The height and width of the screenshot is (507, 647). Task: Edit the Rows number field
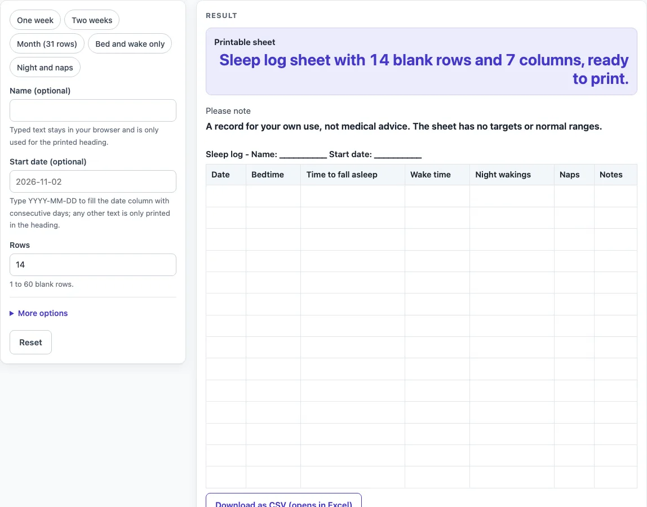[x=93, y=265]
